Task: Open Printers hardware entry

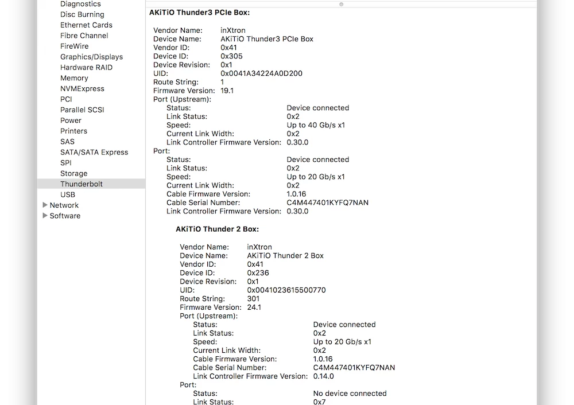Action: [x=74, y=131]
